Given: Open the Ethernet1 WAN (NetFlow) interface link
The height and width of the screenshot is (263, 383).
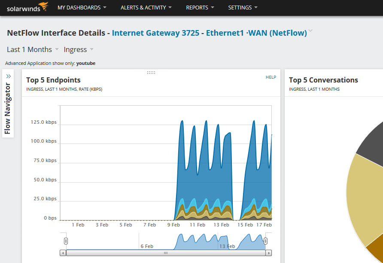Looking at the screenshot, I should pos(256,33).
